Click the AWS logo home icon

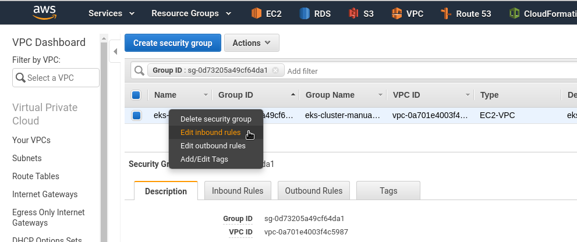tap(44, 12)
